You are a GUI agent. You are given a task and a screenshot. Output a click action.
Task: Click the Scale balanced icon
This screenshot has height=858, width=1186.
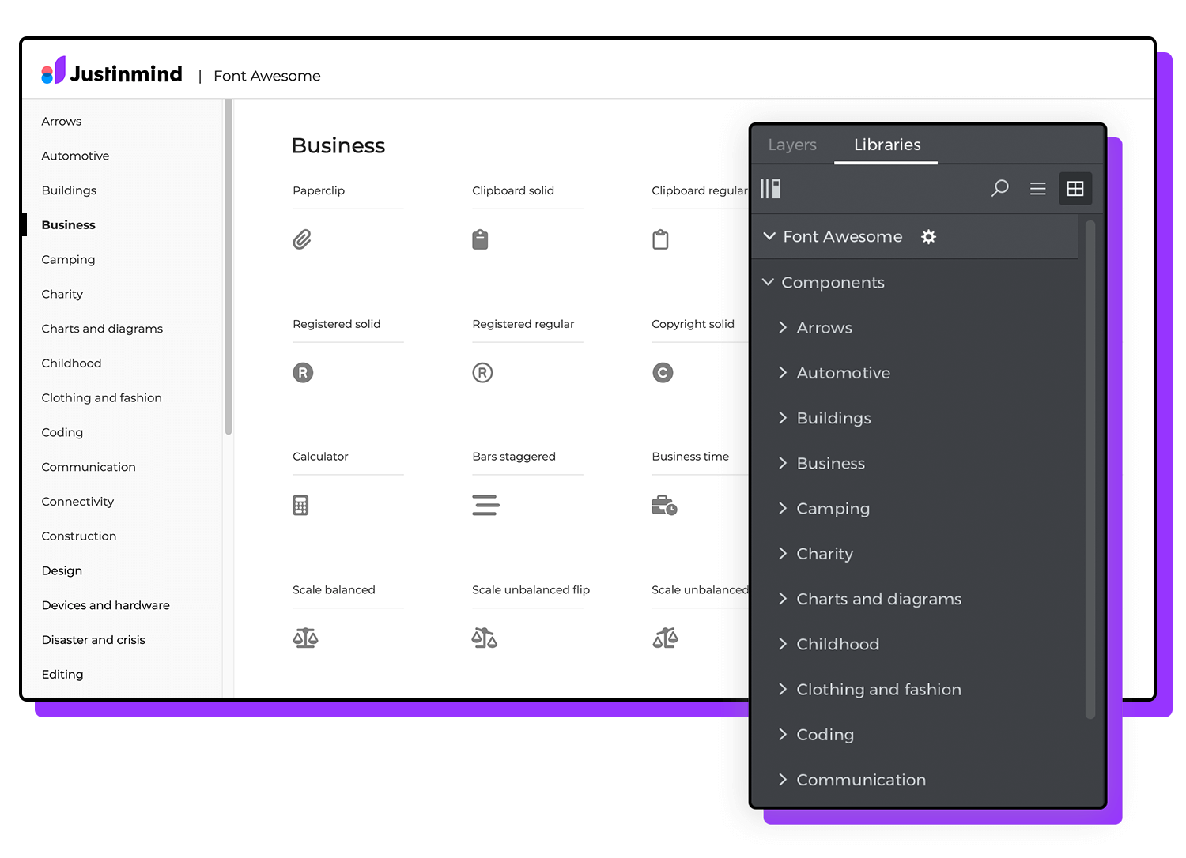tap(305, 638)
